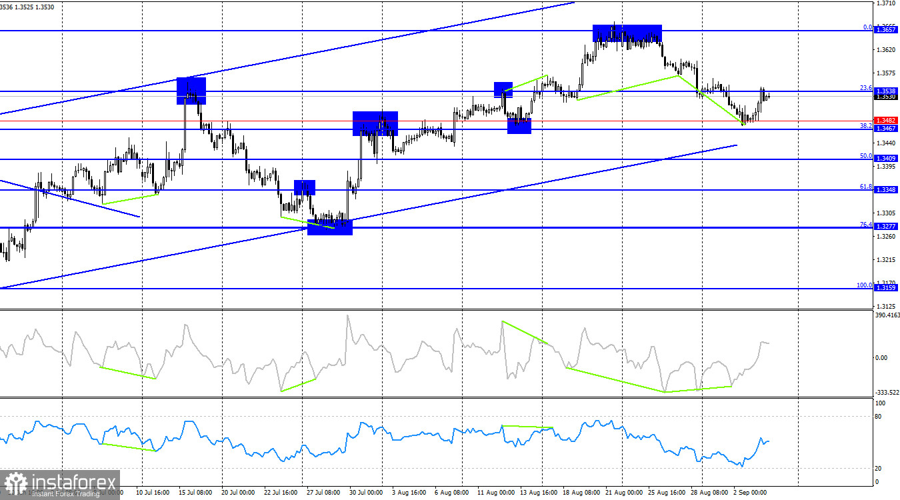The height and width of the screenshot is (500, 900).
Task: Click the 1.3657 Fibonacci price tag
Action: (x=886, y=30)
